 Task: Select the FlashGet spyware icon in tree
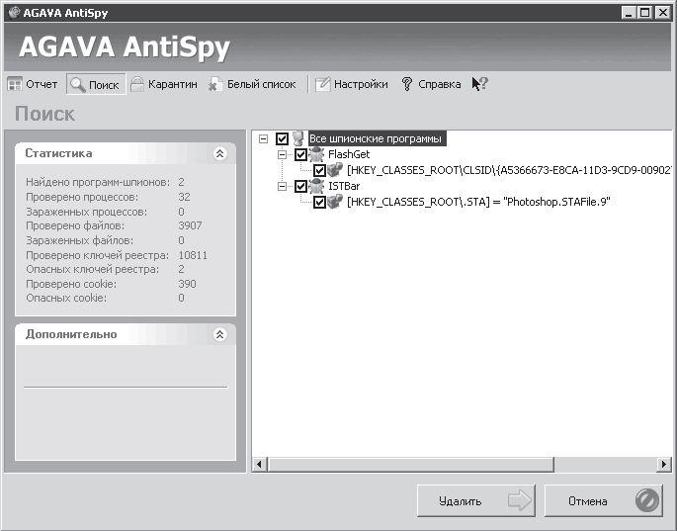317,155
